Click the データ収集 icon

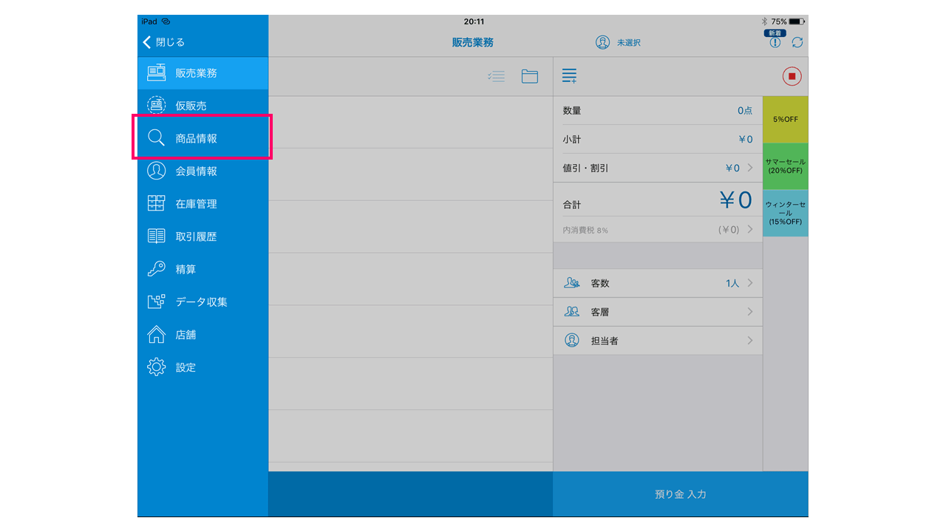[x=156, y=301]
